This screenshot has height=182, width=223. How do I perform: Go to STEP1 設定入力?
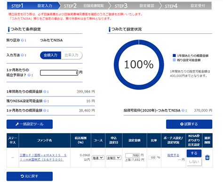(32, 6)
